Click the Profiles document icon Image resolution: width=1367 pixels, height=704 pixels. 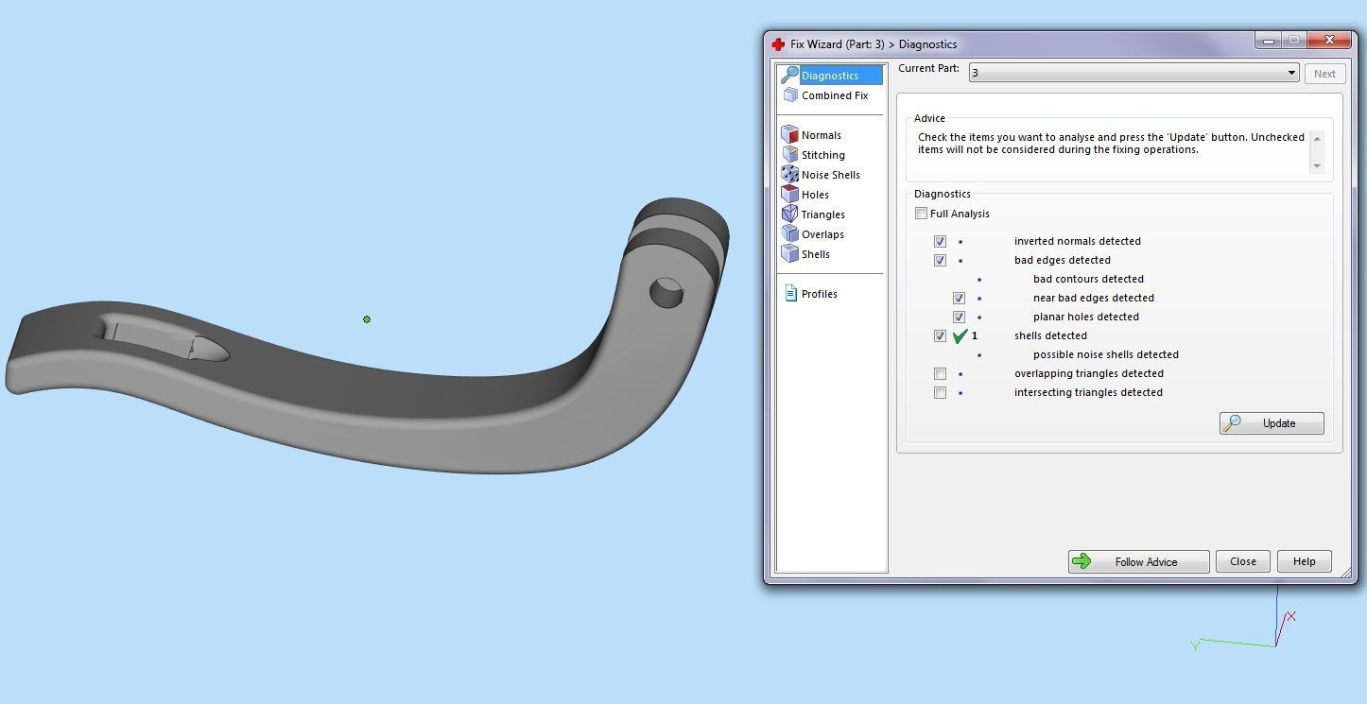click(791, 294)
